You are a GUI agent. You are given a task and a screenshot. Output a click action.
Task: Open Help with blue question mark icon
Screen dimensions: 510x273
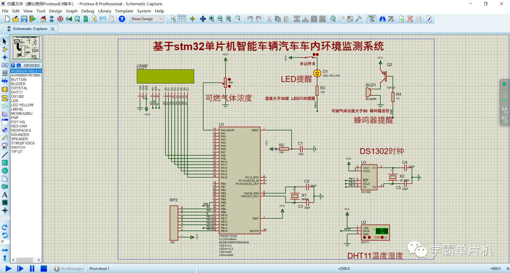122,19
